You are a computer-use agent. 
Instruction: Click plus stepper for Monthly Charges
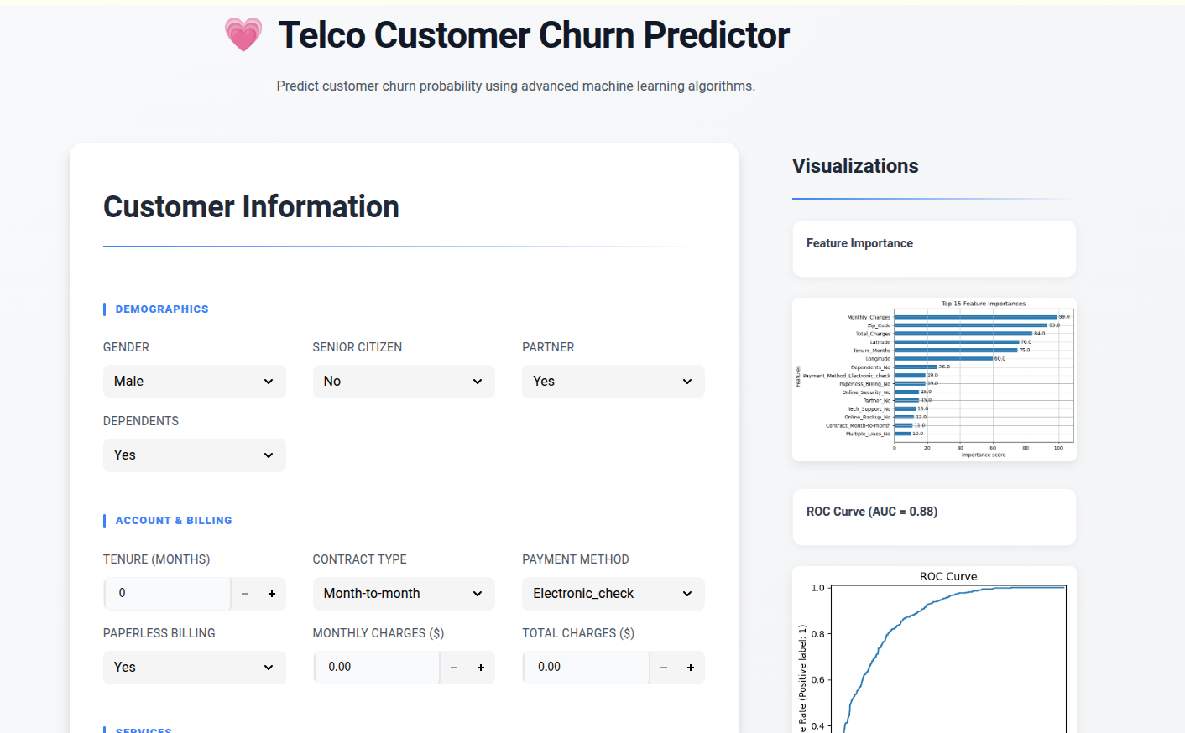481,668
